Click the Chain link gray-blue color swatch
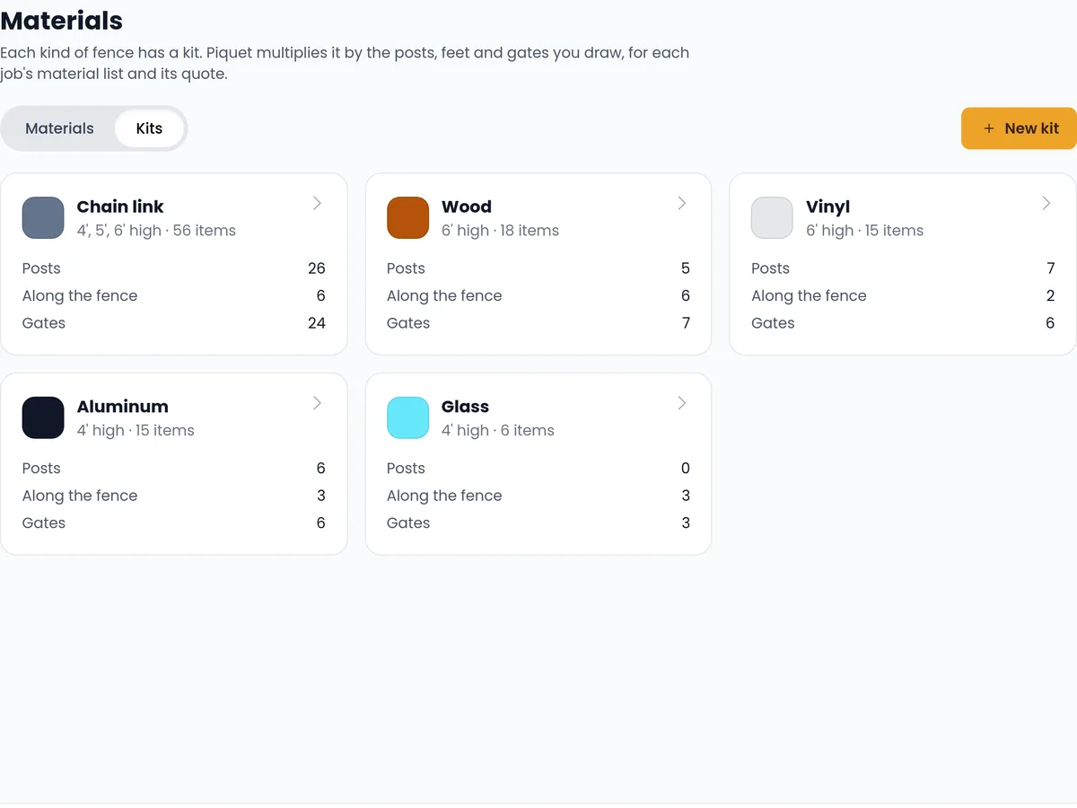Viewport: 1077px width, 808px height. tap(43, 218)
